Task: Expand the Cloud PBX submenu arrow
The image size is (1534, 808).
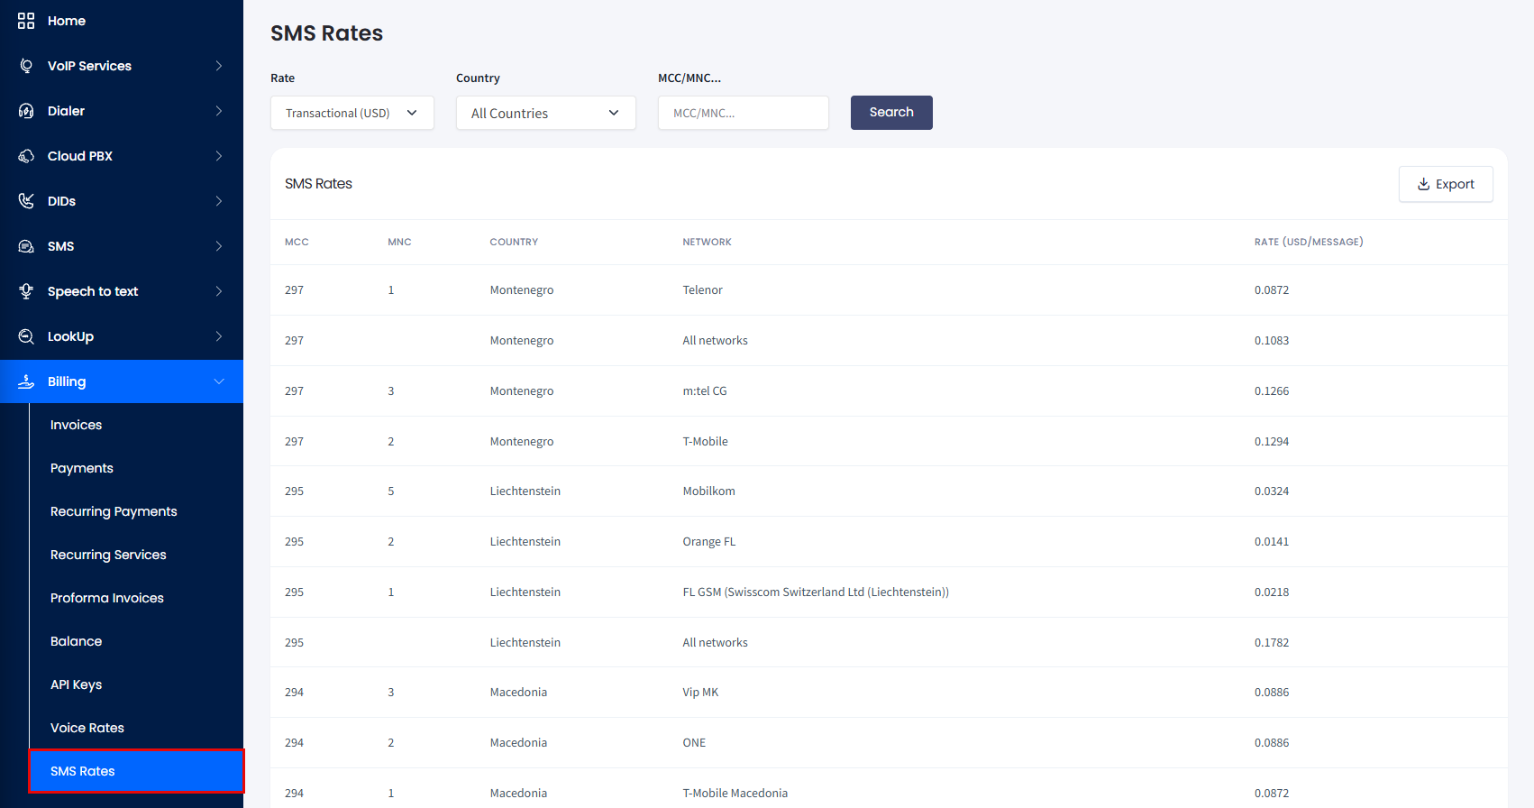Action: coord(219,156)
